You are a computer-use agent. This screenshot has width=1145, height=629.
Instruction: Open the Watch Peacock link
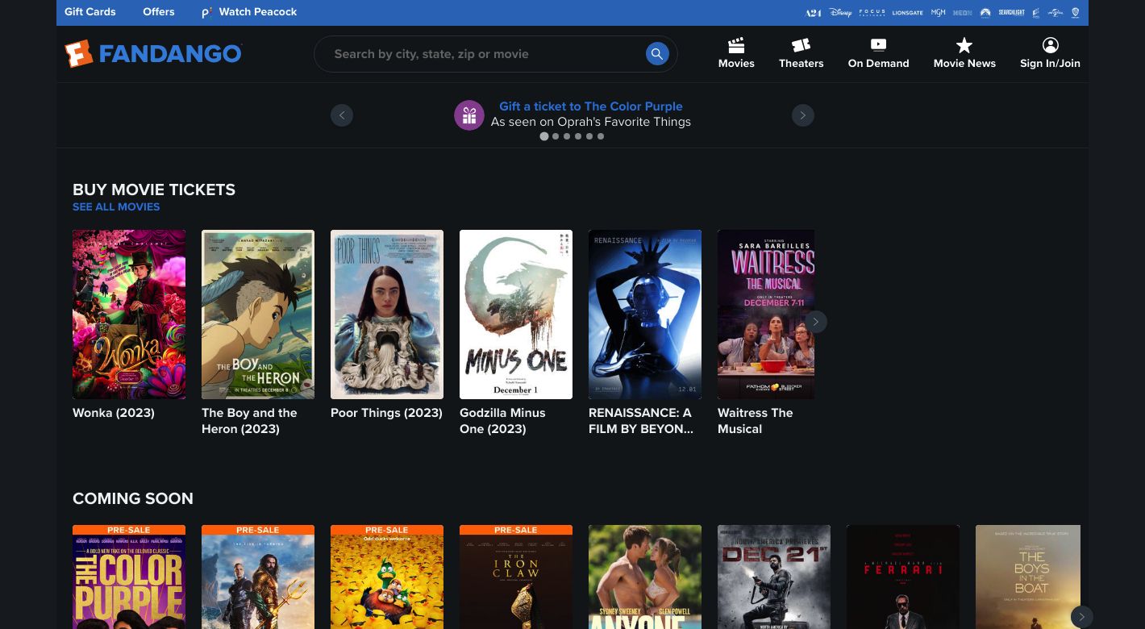[258, 12]
